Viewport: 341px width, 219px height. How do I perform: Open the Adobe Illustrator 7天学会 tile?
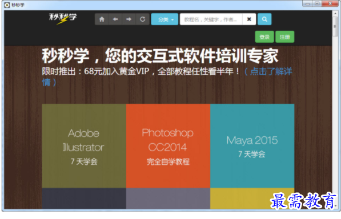tap(84, 146)
